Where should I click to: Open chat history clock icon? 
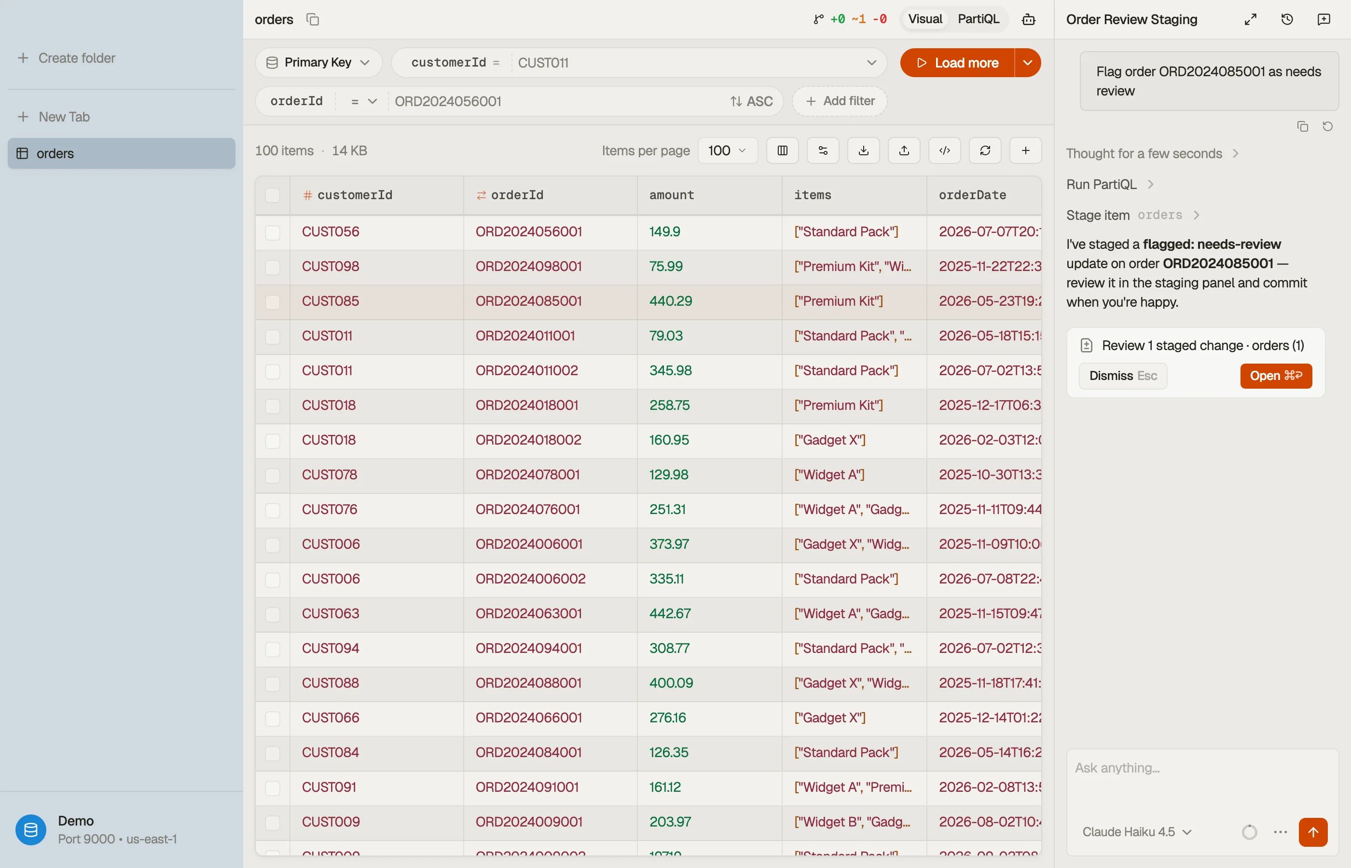click(1287, 19)
